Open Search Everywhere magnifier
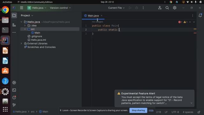Screen dimensions: 204x115 tap(167, 8)
